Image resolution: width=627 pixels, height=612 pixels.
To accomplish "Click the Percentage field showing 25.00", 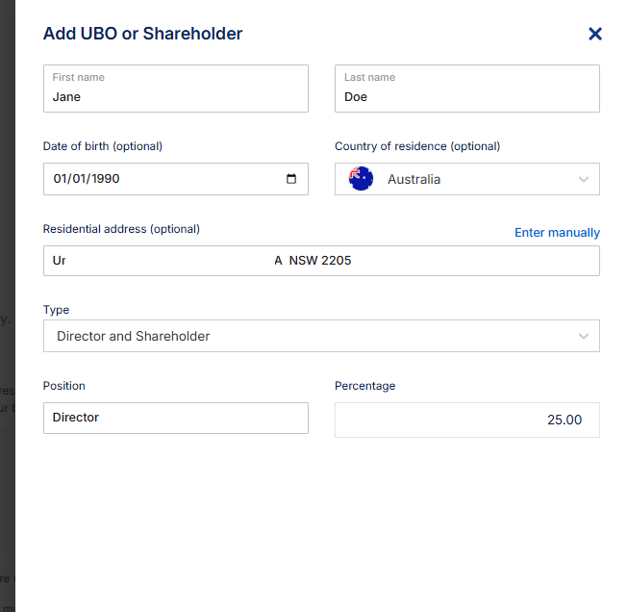I will [x=466, y=420].
